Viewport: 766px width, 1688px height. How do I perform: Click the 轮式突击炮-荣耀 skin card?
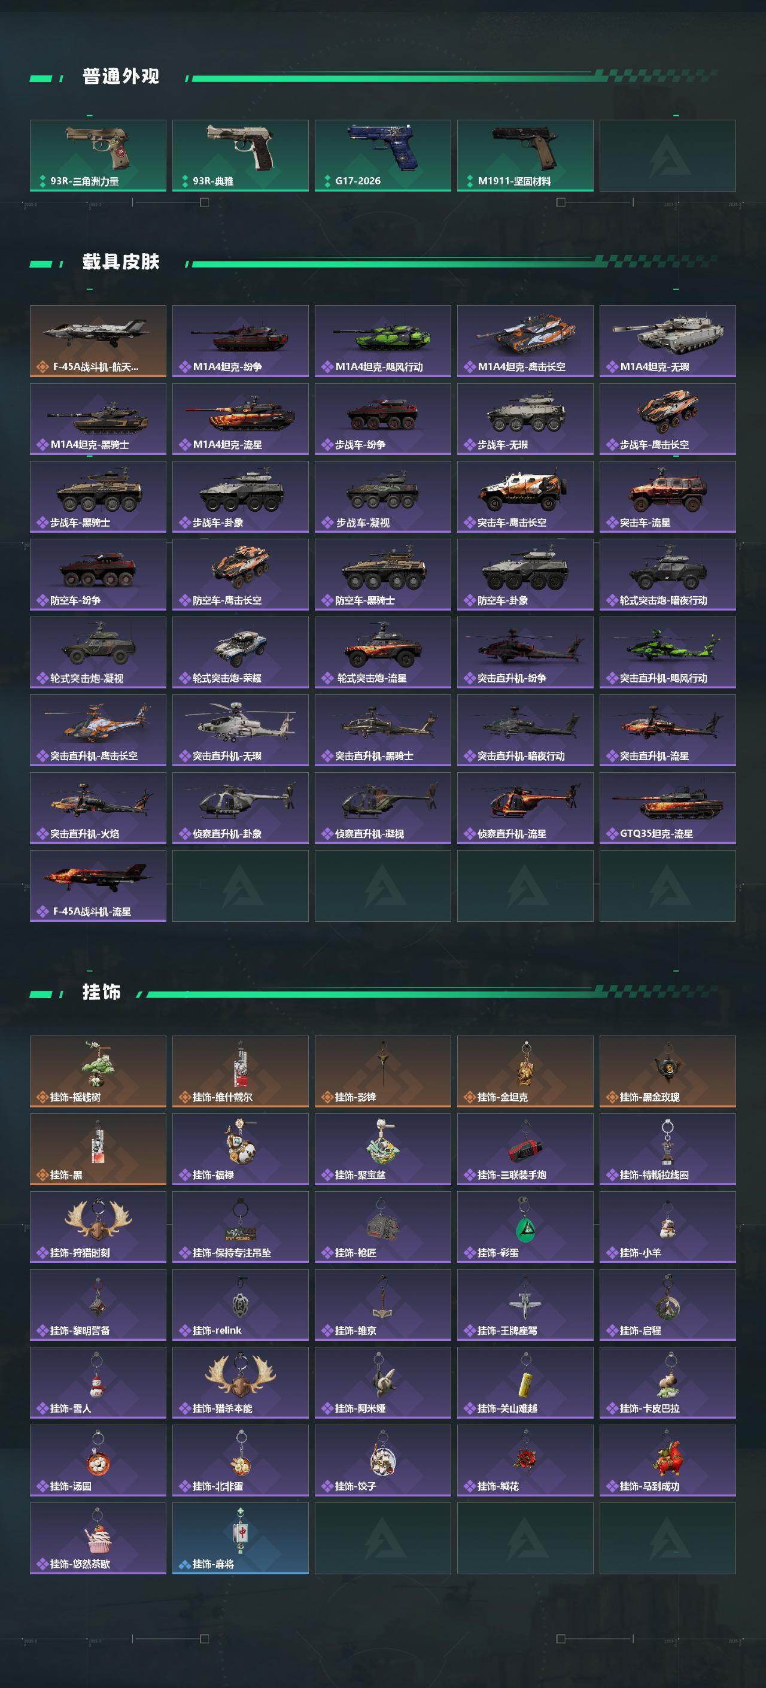[x=241, y=652]
